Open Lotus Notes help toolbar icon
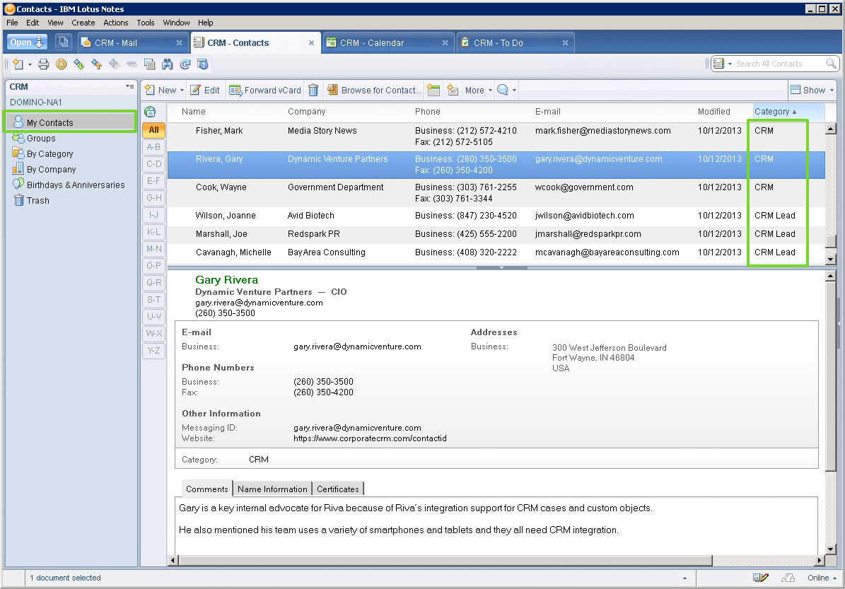 tap(203, 64)
